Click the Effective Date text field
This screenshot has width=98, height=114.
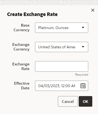coord(62,86)
